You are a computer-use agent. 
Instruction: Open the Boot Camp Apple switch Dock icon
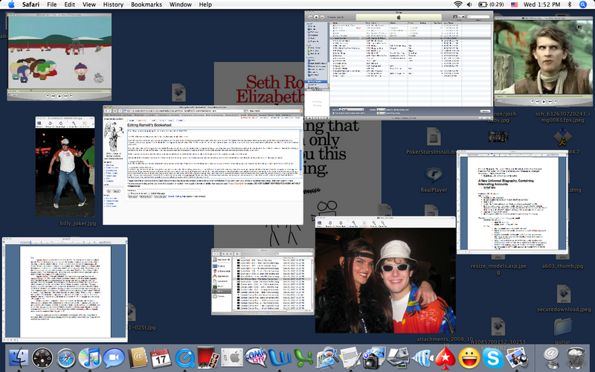(232, 358)
